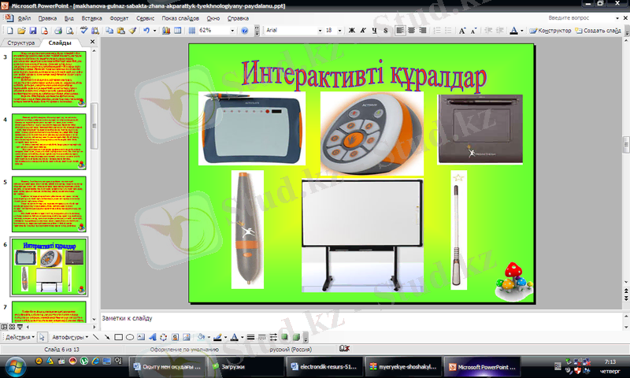Open the Вставка menu
This screenshot has height=378, width=630.
(x=91, y=17)
